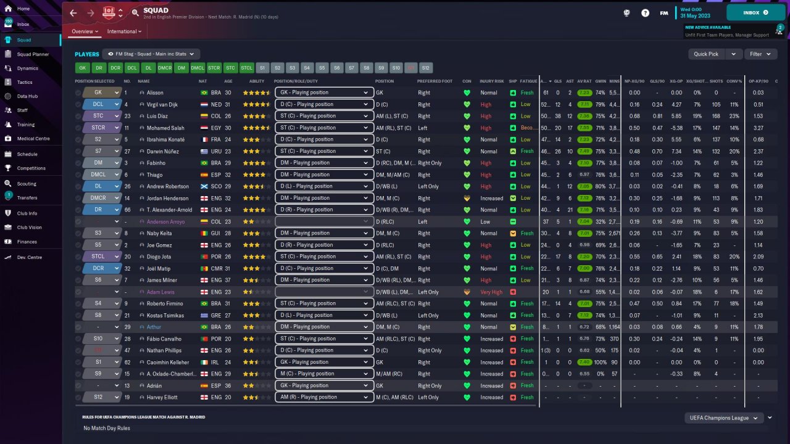
Task: Open the Home sidebar icon
Action: click(x=8, y=9)
